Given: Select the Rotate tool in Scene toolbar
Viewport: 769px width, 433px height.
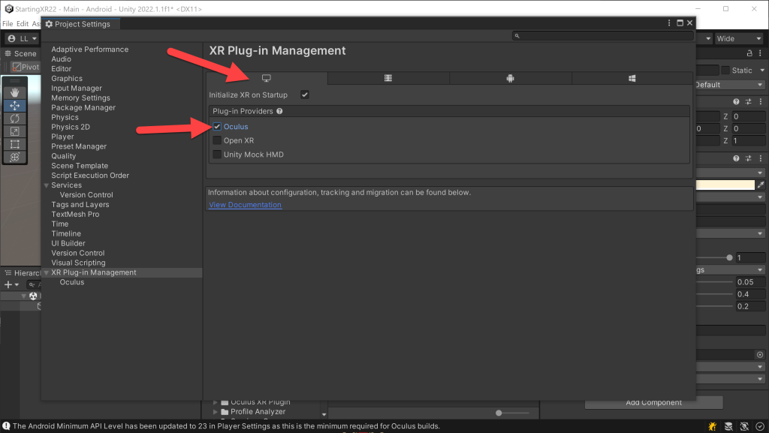Looking at the screenshot, I should pyautogui.click(x=15, y=118).
